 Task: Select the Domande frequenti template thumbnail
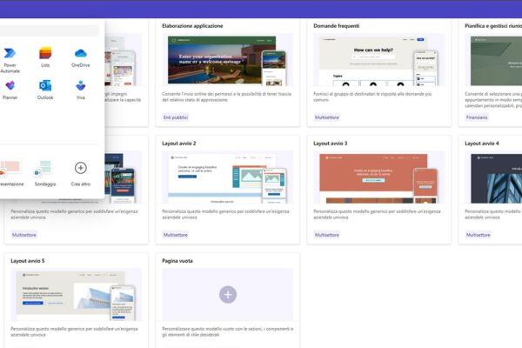pyautogui.click(x=378, y=60)
